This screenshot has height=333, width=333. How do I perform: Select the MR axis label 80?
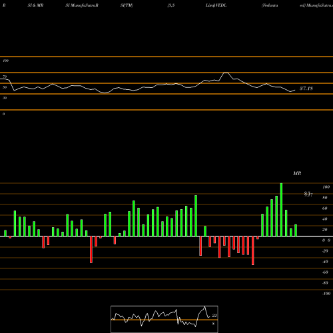tap(325, 198)
